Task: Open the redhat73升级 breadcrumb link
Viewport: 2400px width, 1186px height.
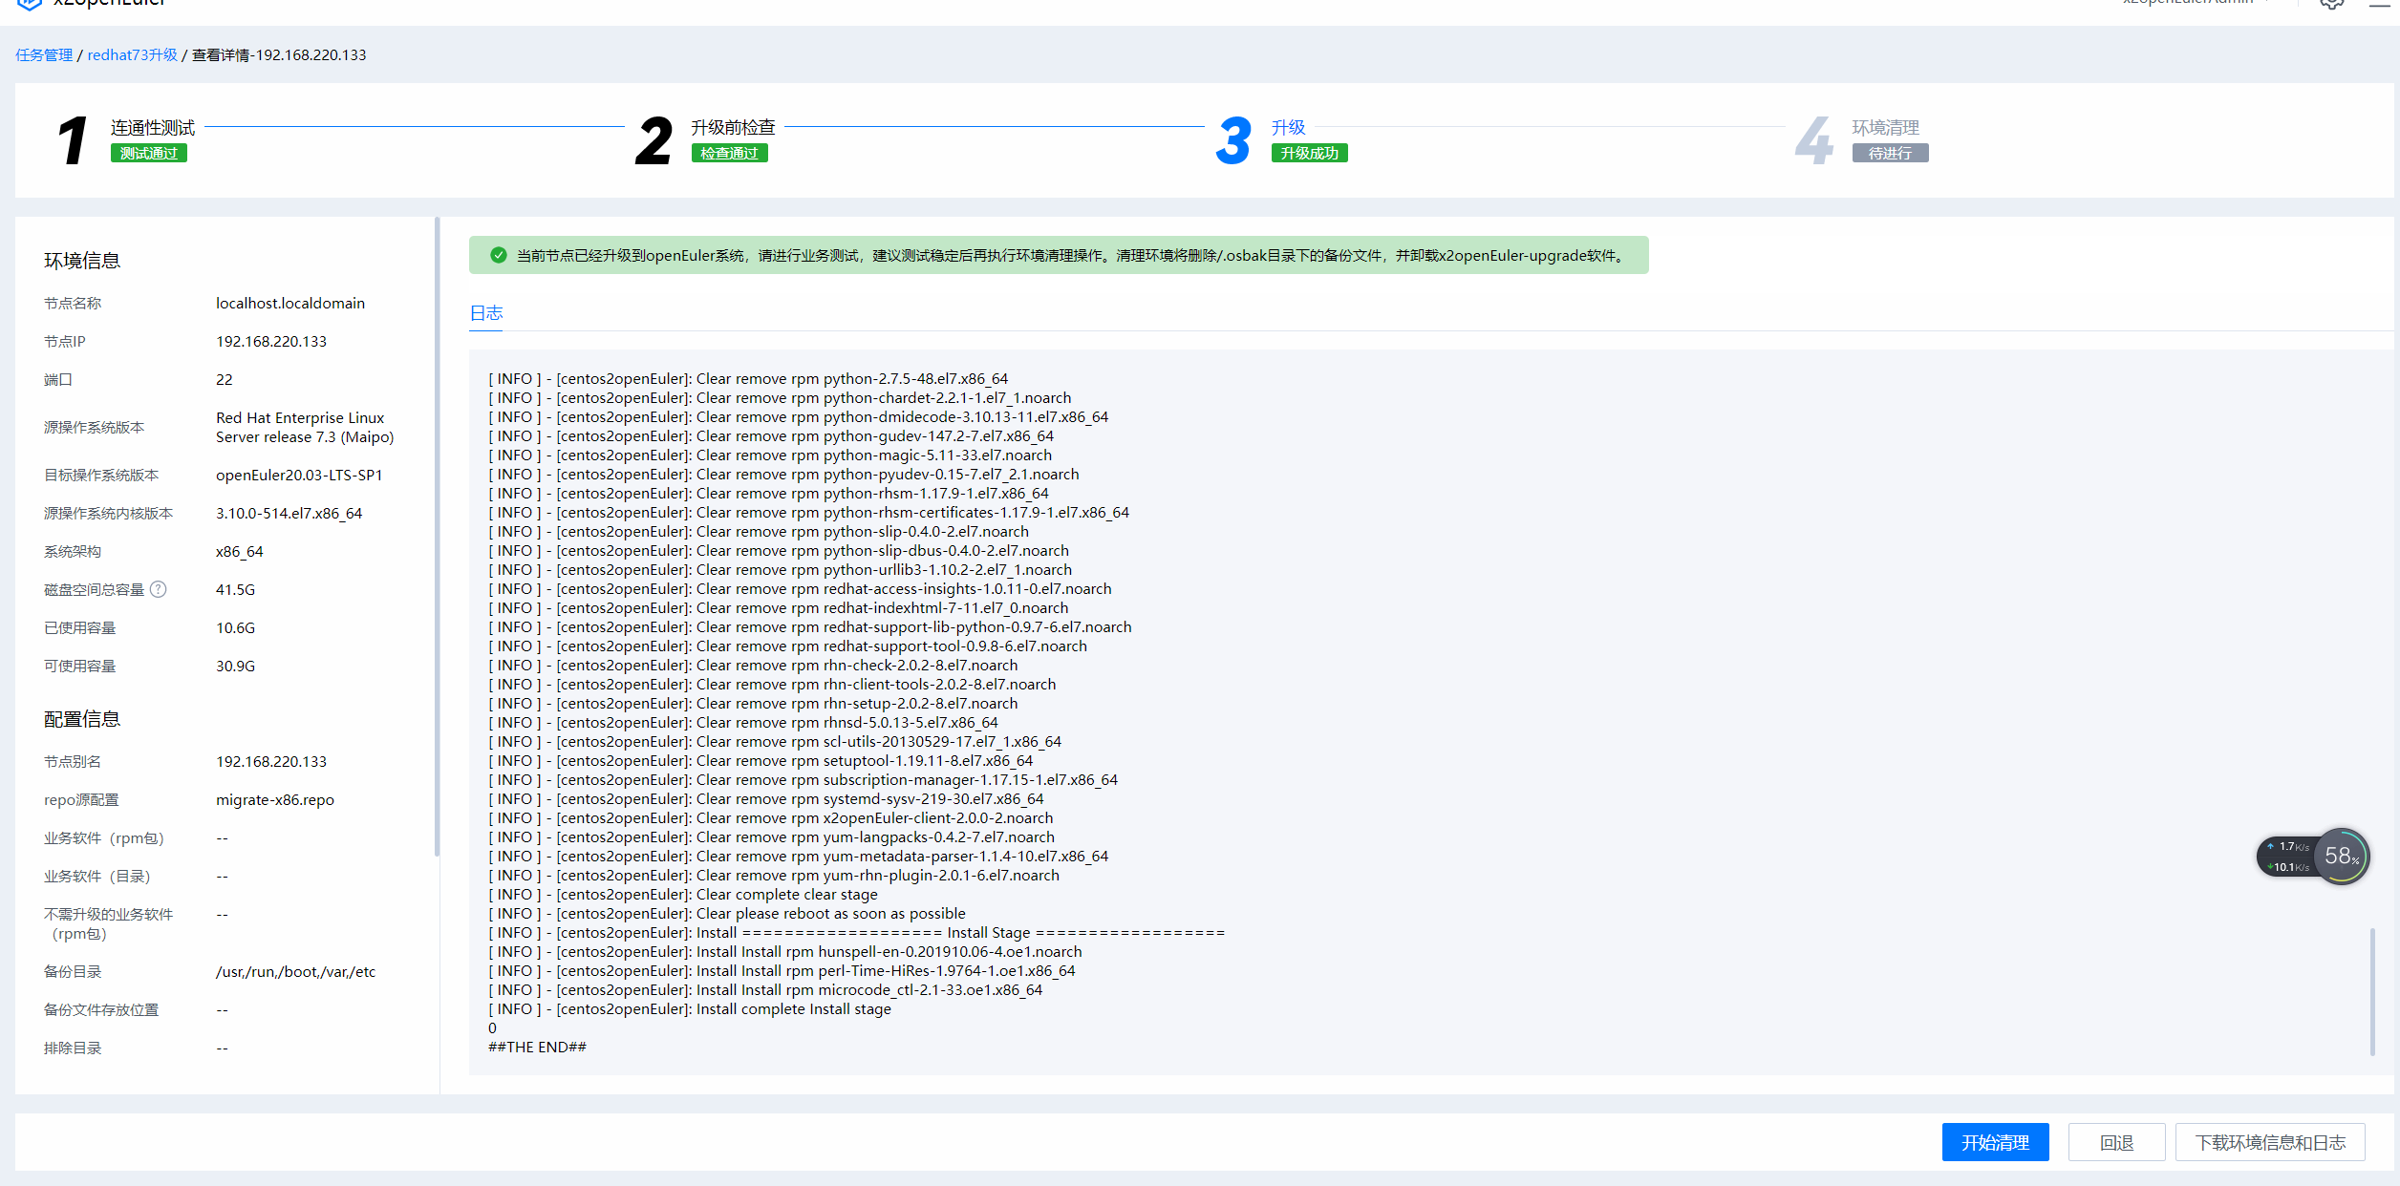Action: click(132, 55)
